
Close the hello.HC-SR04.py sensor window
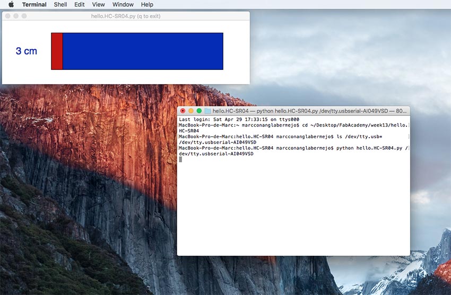pyautogui.click(x=8, y=16)
